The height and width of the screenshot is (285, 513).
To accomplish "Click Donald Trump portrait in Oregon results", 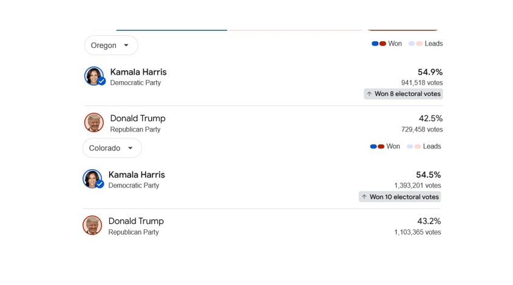I will click(94, 122).
